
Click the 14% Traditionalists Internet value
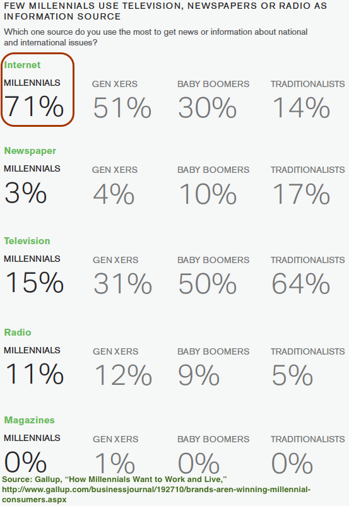[x=302, y=107]
